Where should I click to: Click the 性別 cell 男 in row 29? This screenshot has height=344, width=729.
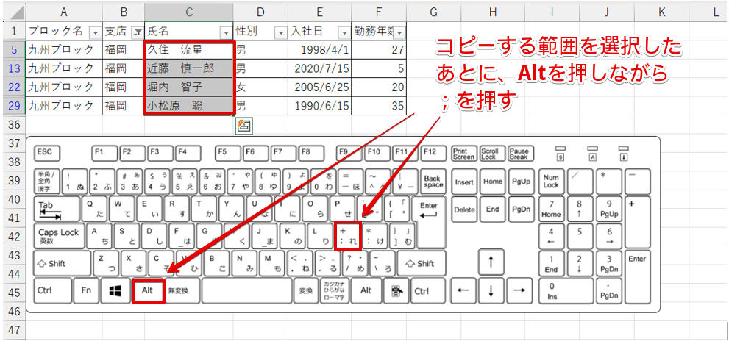[x=261, y=106]
